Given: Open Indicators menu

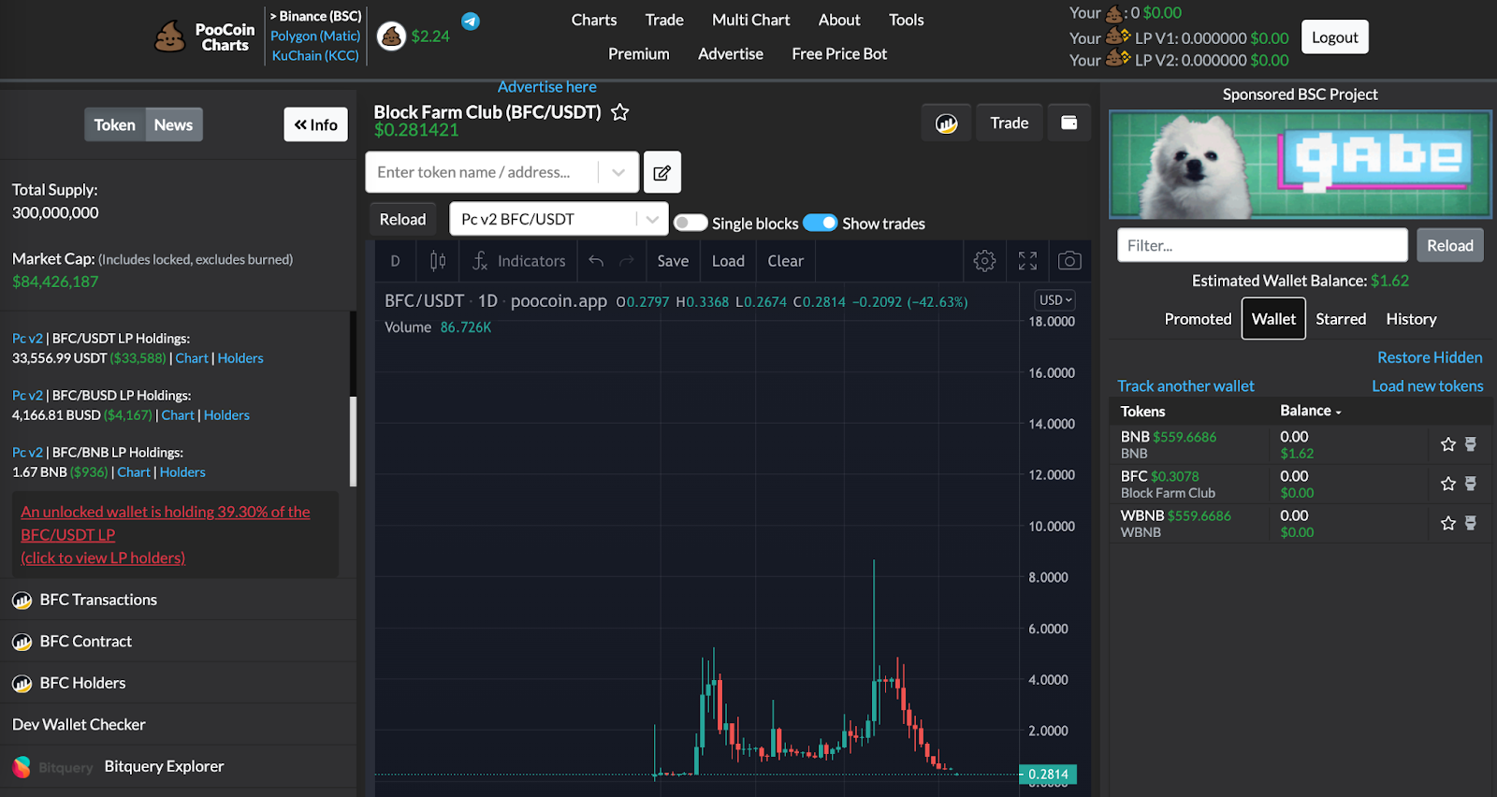Looking at the screenshot, I should coord(519,261).
